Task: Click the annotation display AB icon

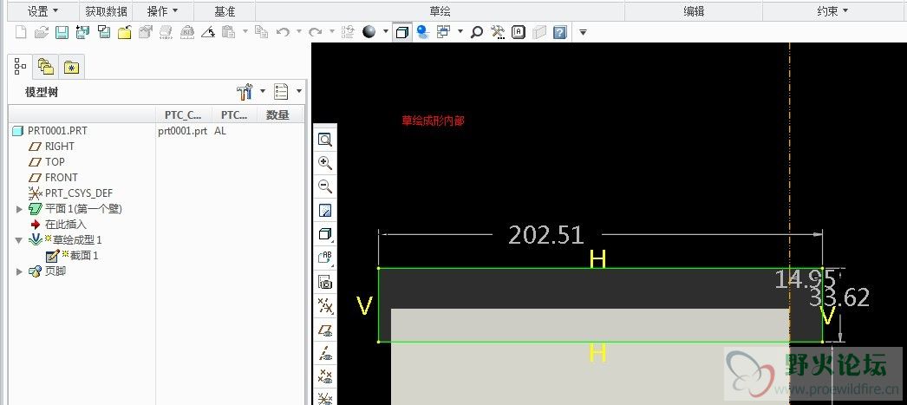Action: coord(326,258)
